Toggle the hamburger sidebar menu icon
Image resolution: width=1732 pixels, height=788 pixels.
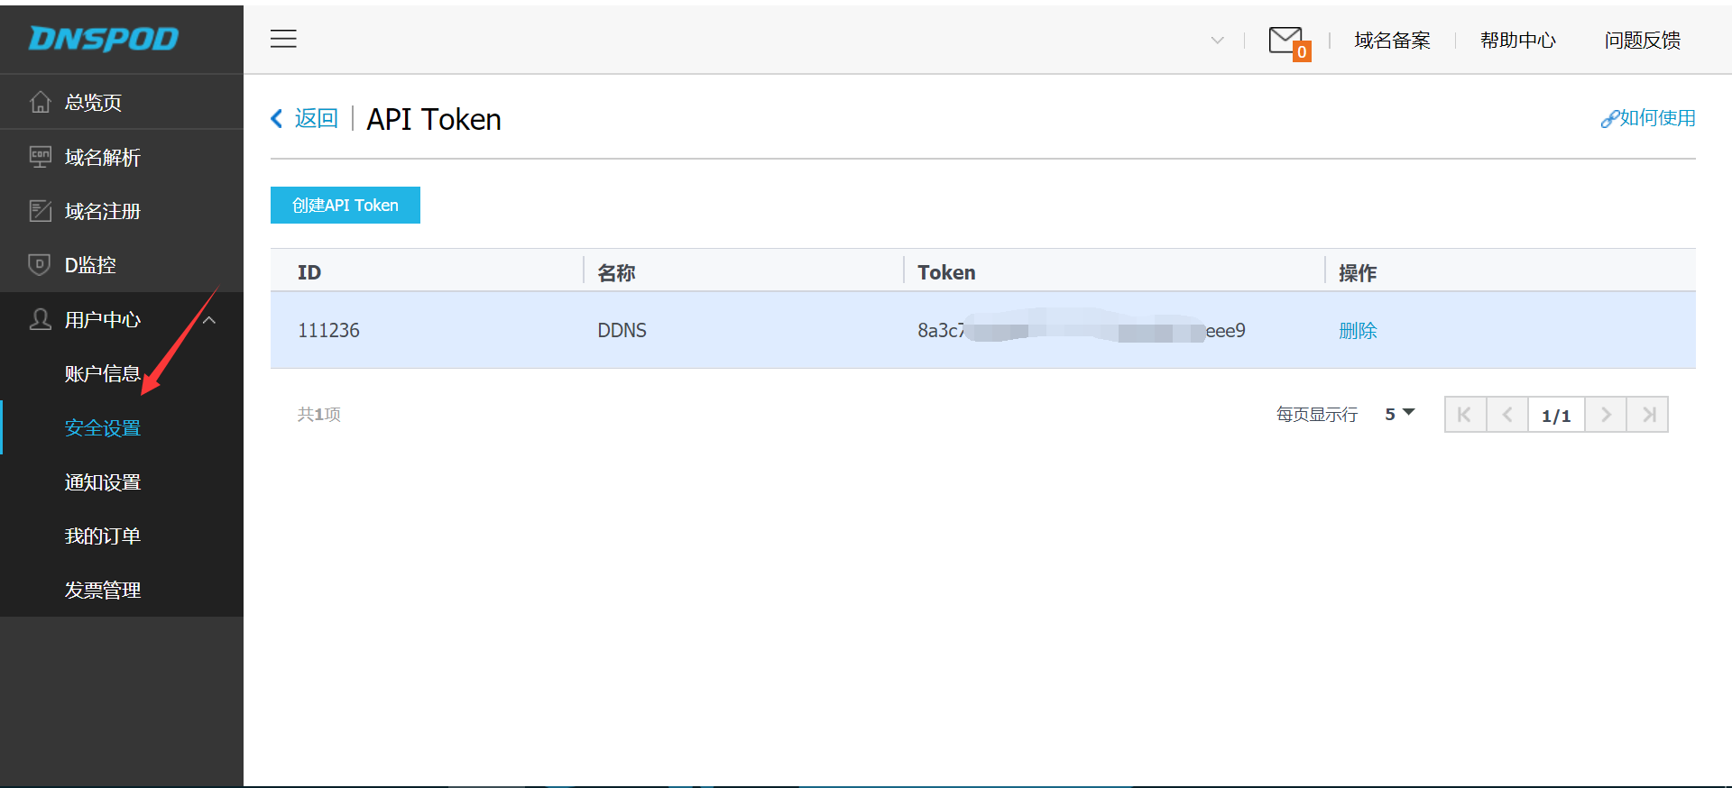[283, 39]
